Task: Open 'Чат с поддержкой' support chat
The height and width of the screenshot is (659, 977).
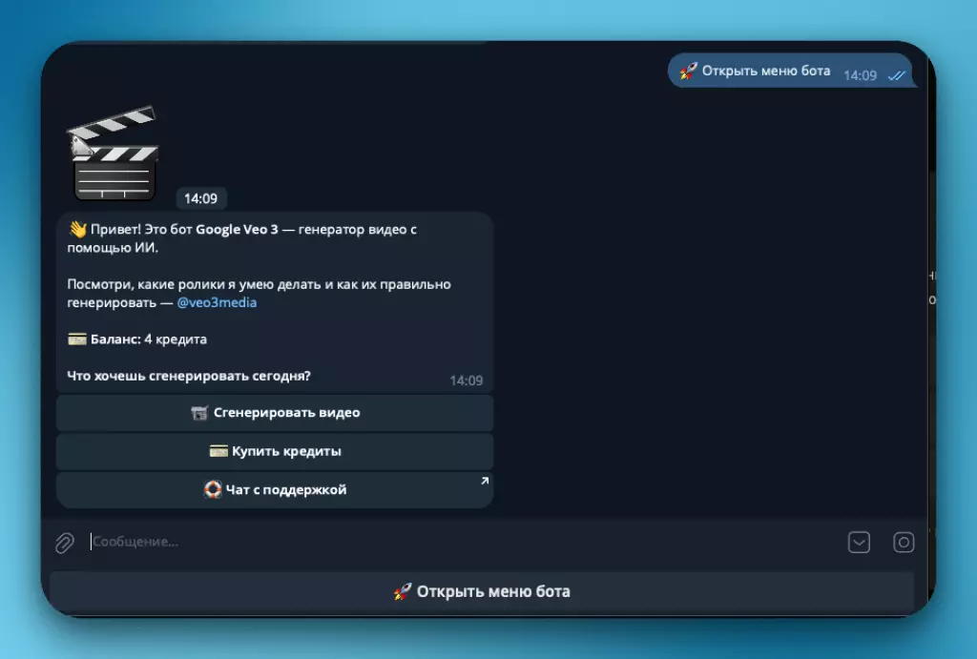Action: click(x=275, y=489)
